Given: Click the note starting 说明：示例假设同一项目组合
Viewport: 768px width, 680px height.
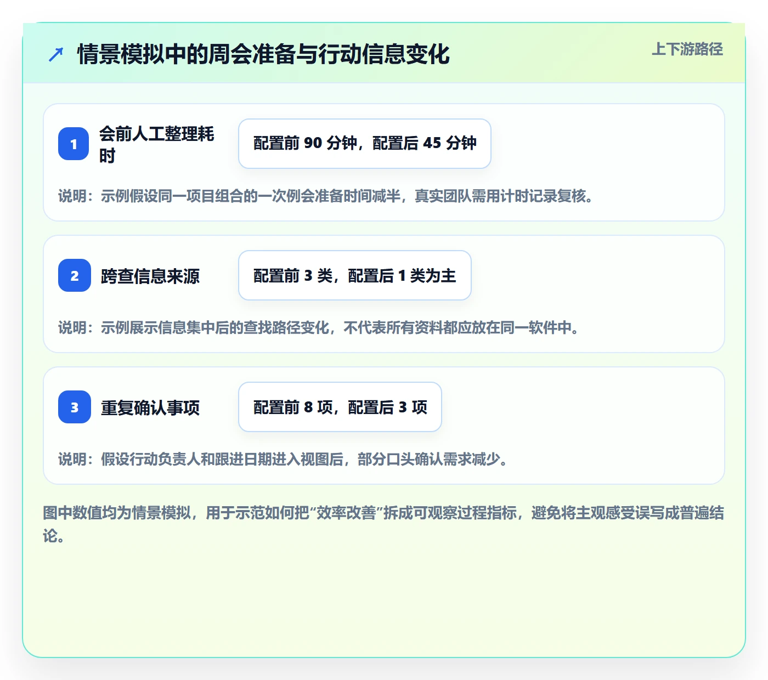Looking at the screenshot, I should point(326,196).
